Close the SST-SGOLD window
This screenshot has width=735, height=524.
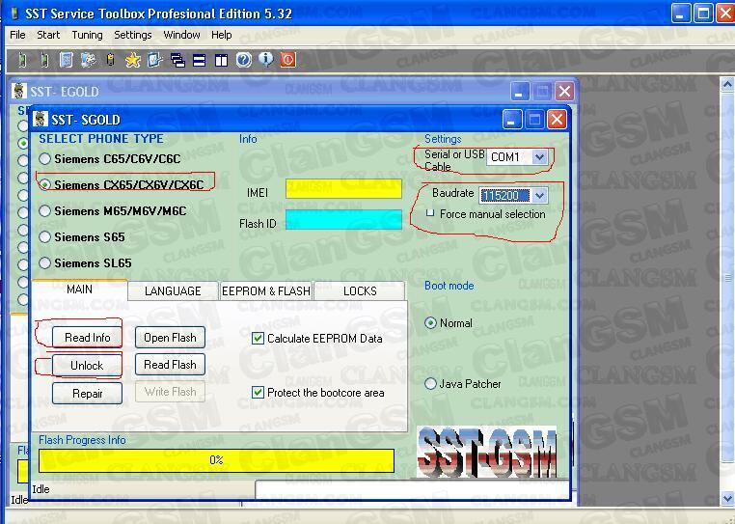click(x=557, y=119)
